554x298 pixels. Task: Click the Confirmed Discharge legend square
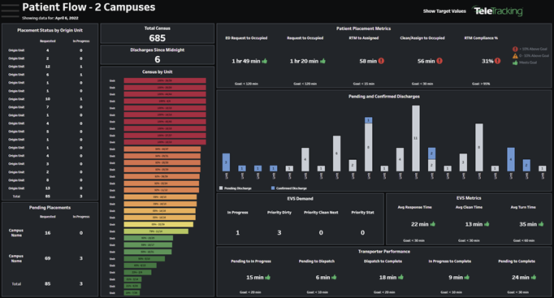(273, 188)
